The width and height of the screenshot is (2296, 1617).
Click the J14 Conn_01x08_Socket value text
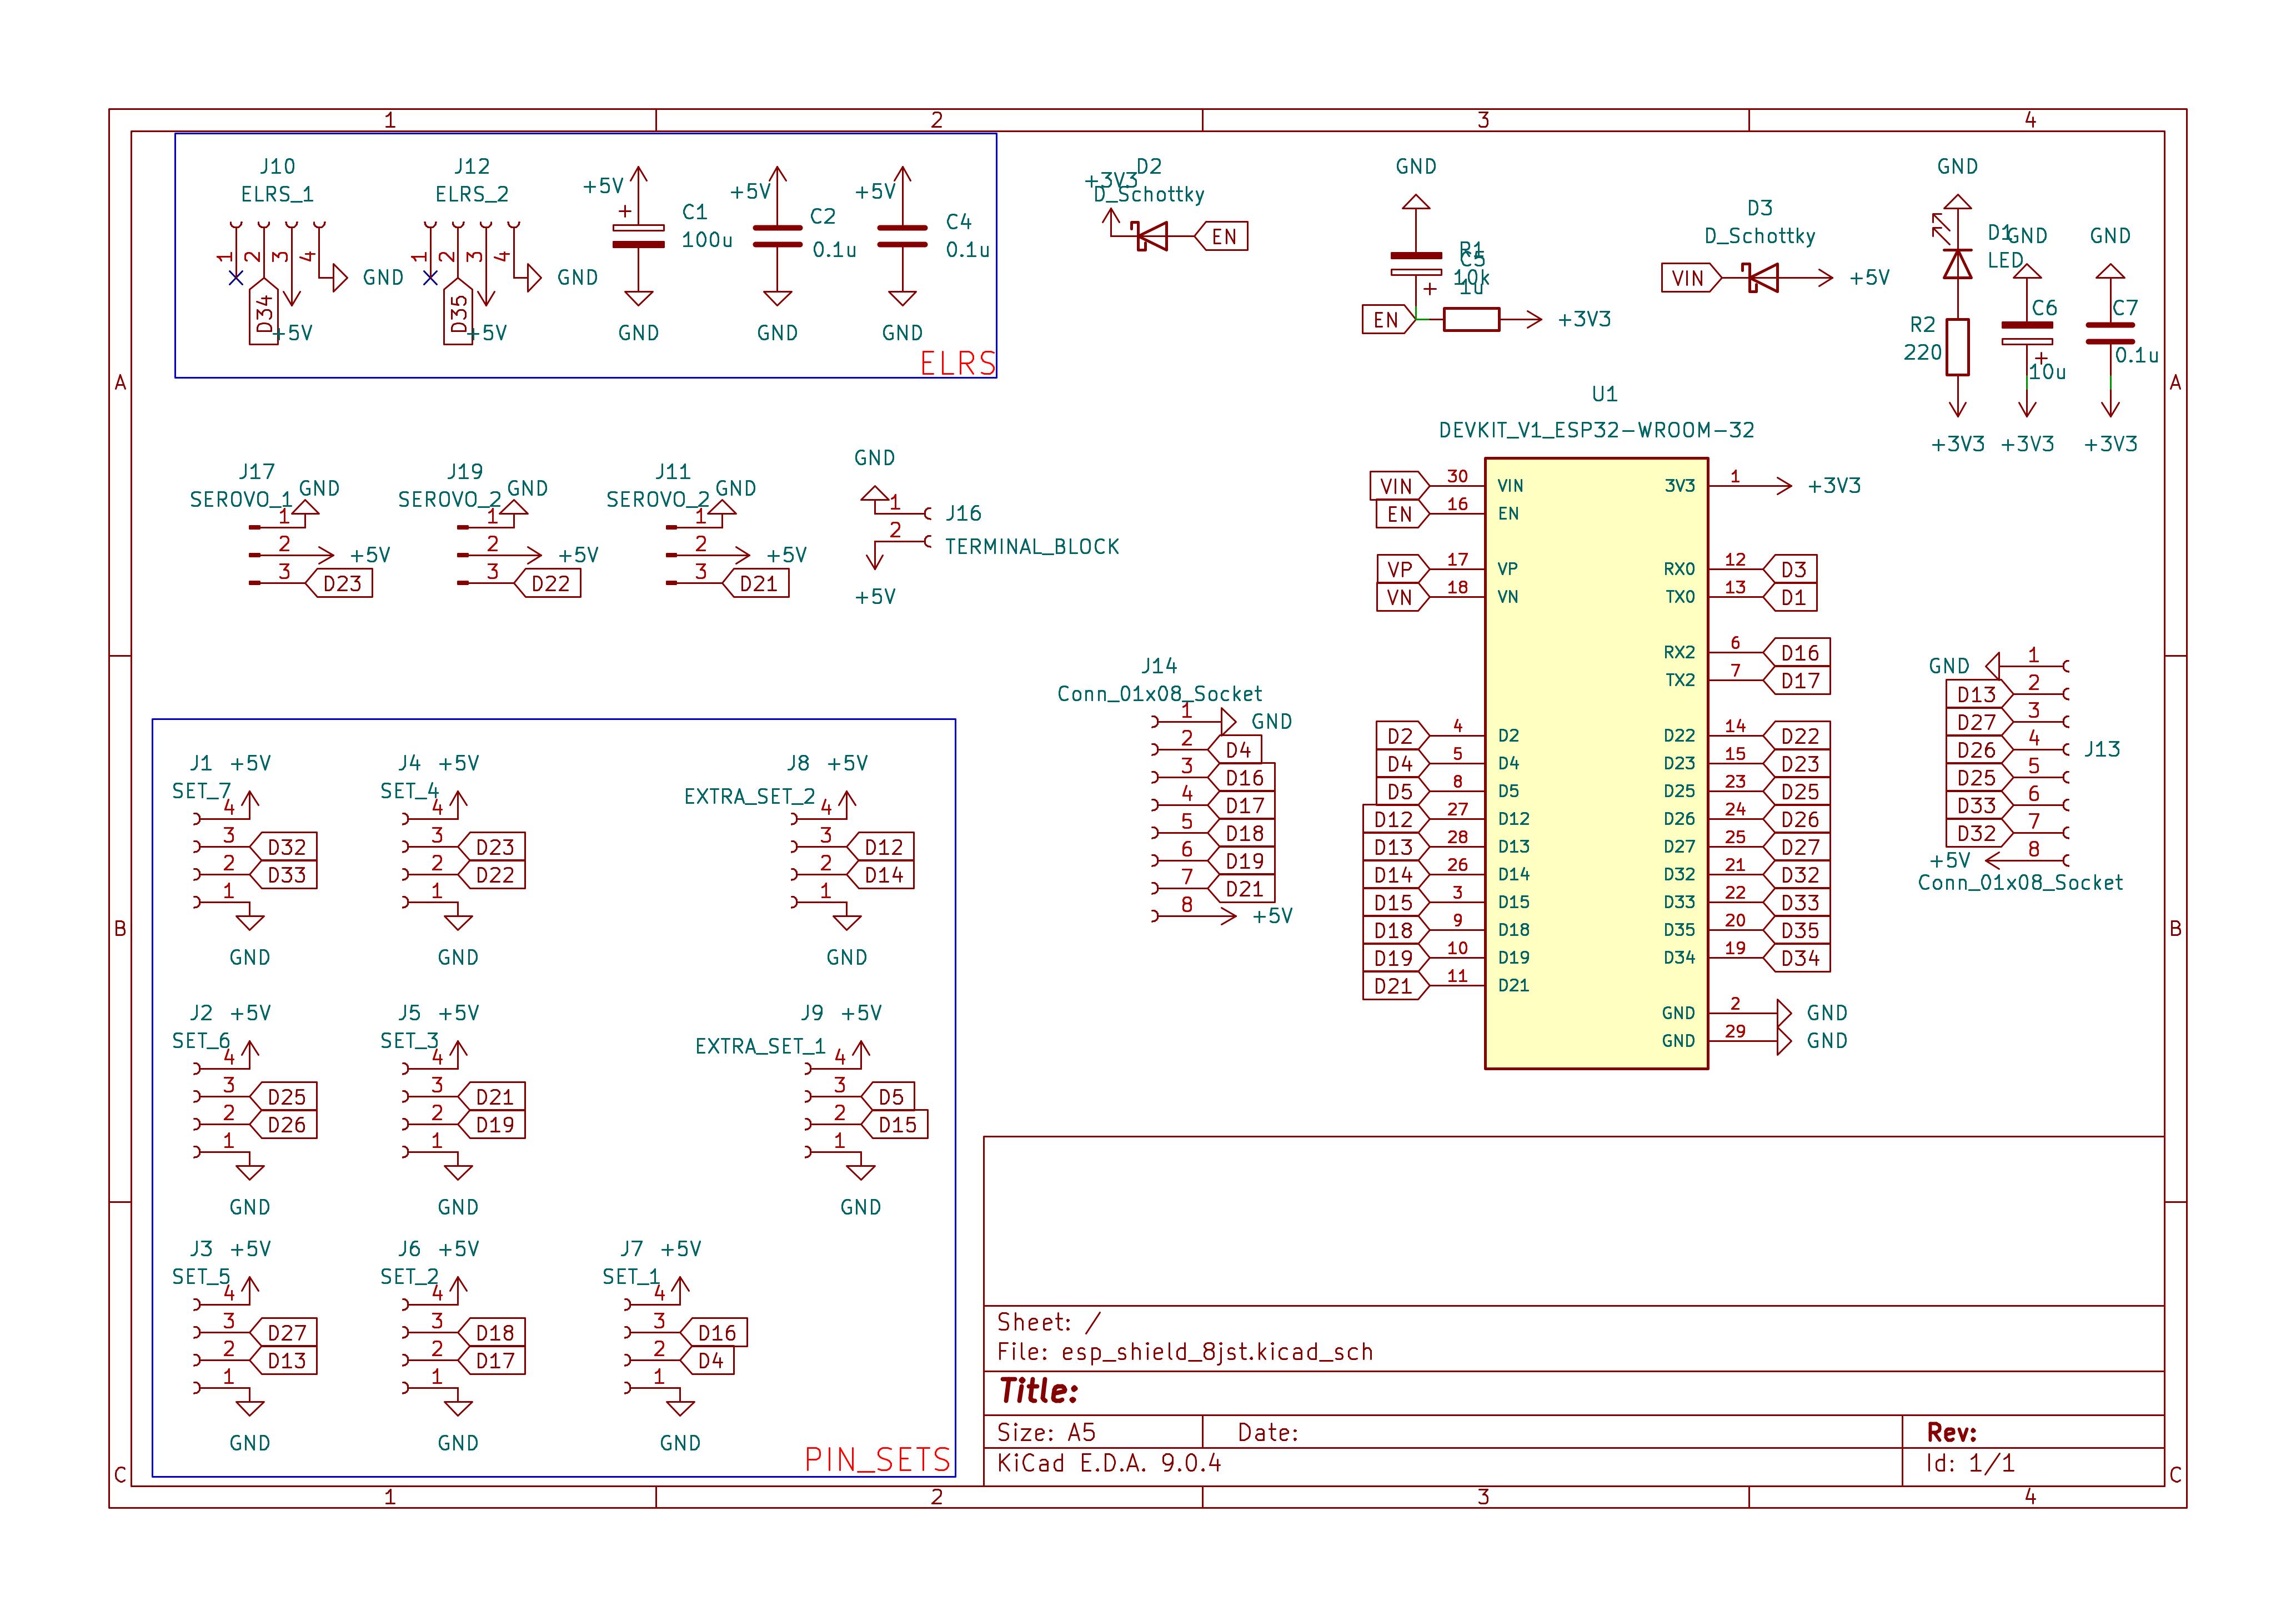[1159, 694]
